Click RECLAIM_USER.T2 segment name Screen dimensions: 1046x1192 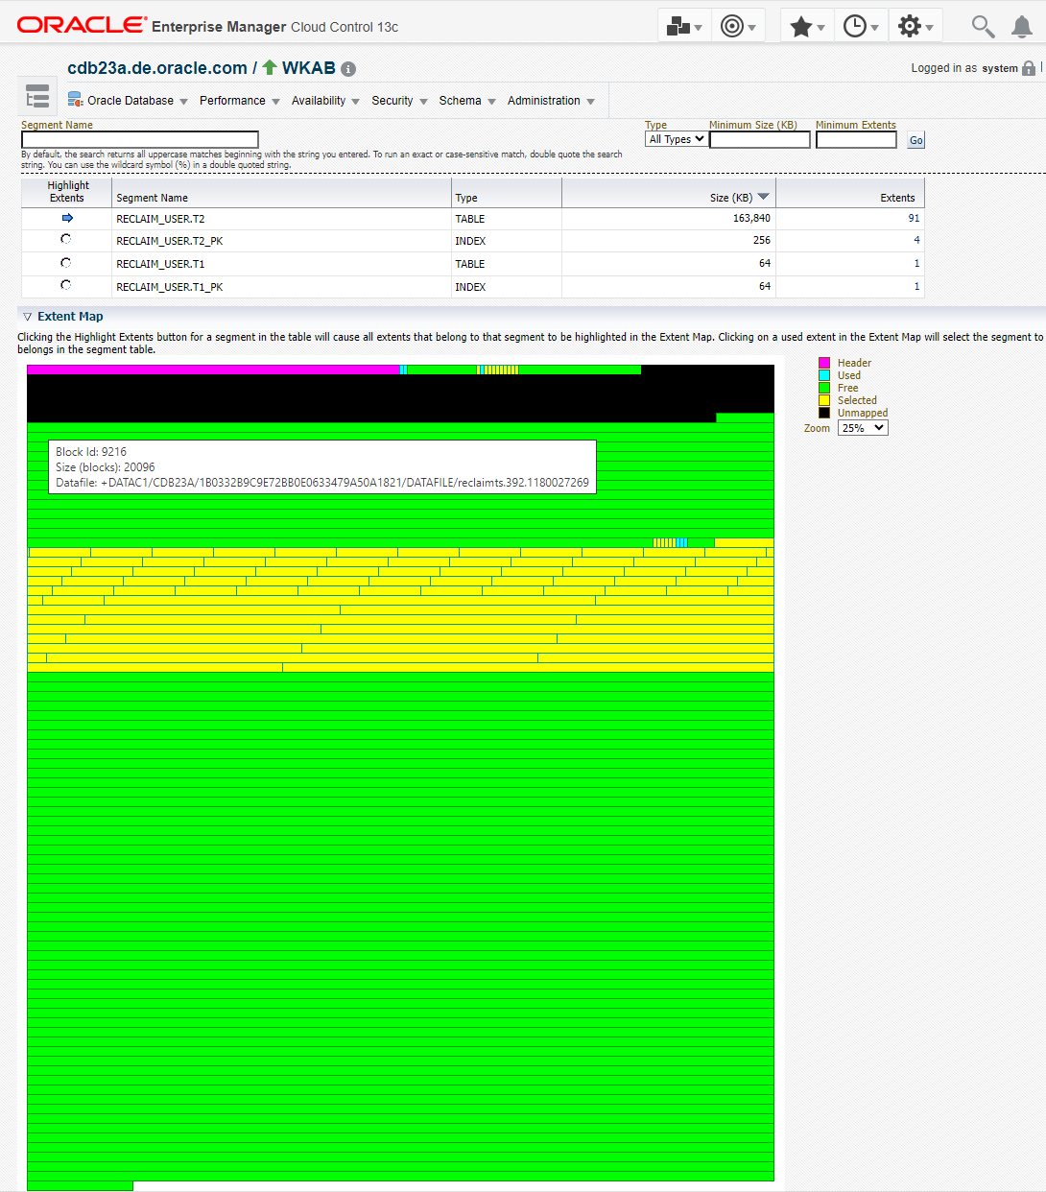[x=160, y=219]
